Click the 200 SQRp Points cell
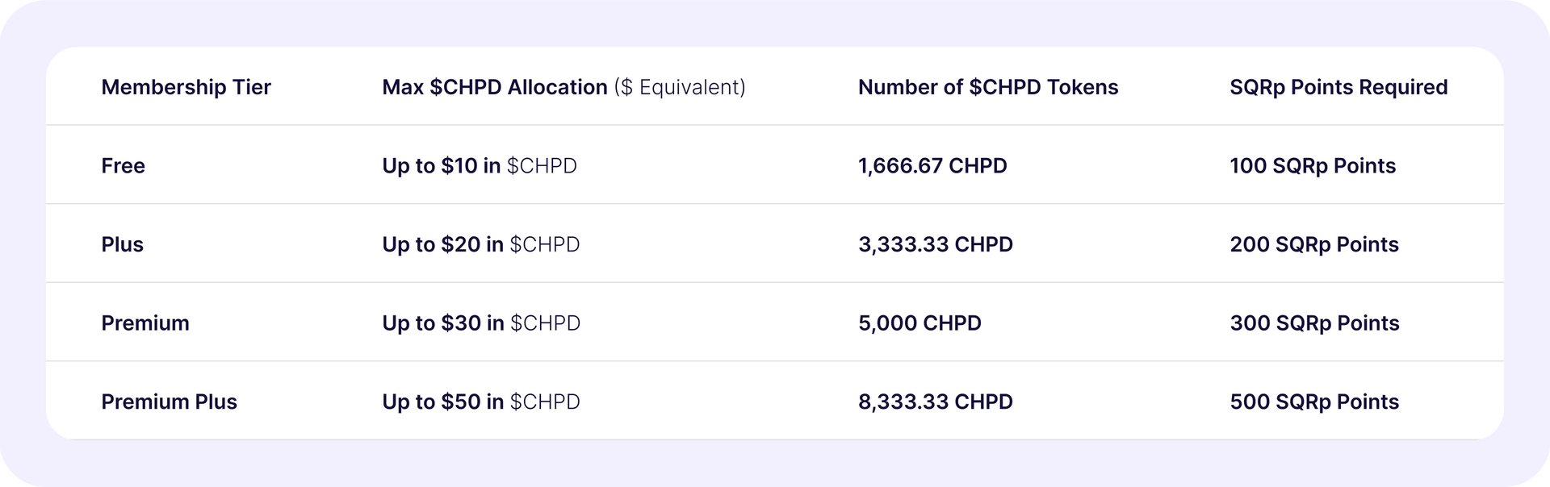The height and width of the screenshot is (487, 1550). point(1314,244)
